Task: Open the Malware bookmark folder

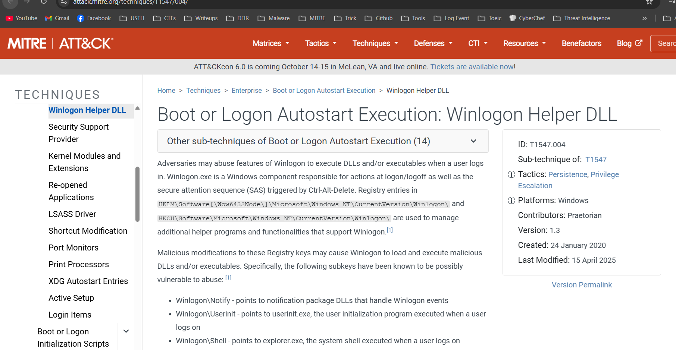Action: tap(274, 18)
